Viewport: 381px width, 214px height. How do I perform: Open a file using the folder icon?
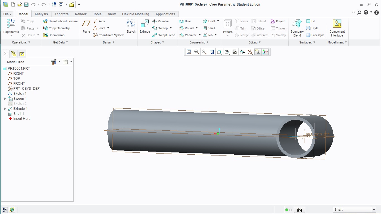point(20,4)
